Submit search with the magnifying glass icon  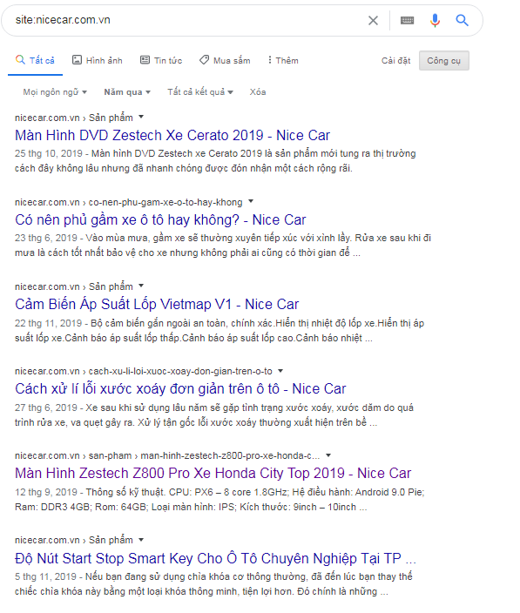click(x=462, y=20)
